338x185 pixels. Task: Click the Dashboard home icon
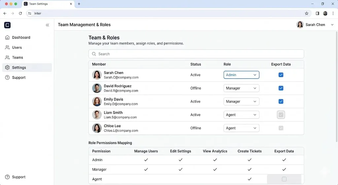pyautogui.click(x=7, y=37)
